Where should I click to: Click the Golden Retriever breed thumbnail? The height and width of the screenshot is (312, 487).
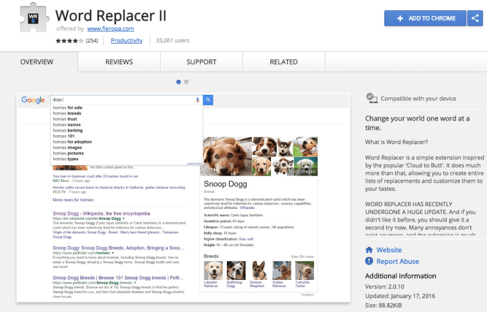282,270
